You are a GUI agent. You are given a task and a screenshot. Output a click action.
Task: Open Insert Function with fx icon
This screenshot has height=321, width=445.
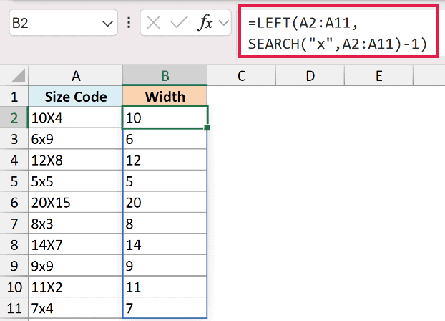pos(205,23)
